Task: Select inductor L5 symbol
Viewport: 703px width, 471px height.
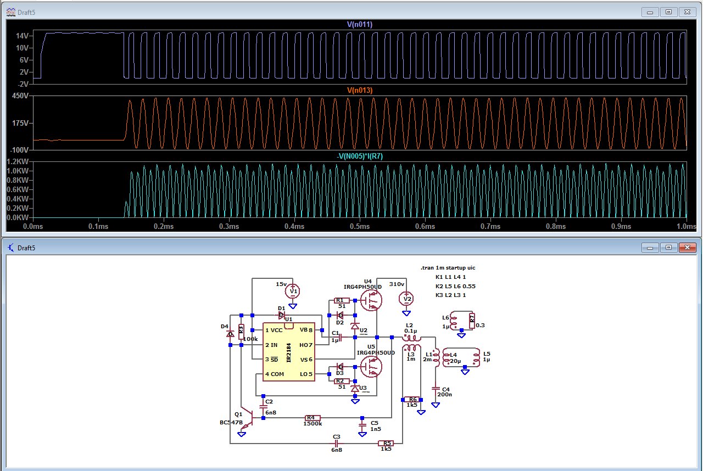Action: [477, 358]
